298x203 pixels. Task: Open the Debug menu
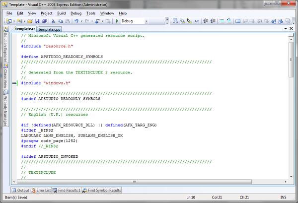(76, 13)
